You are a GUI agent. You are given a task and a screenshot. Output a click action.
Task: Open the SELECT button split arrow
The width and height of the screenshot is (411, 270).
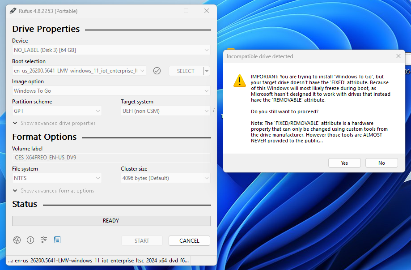pos(207,71)
